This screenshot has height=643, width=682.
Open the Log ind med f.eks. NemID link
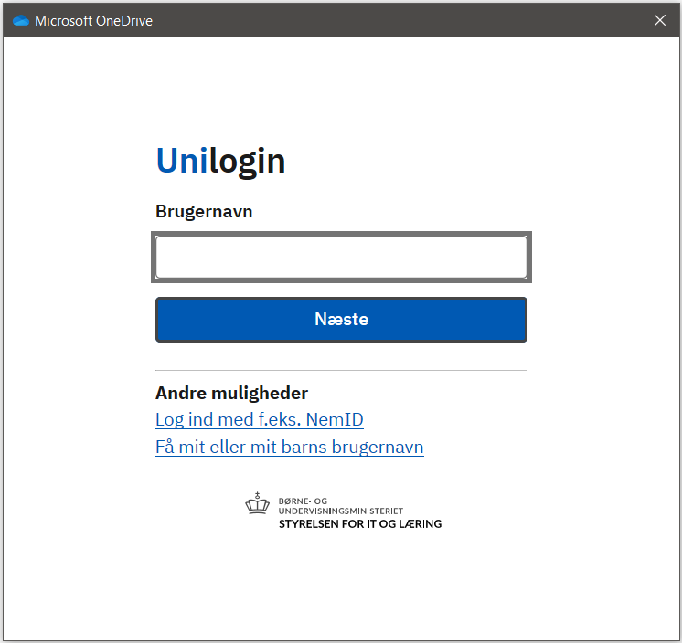pos(260,420)
